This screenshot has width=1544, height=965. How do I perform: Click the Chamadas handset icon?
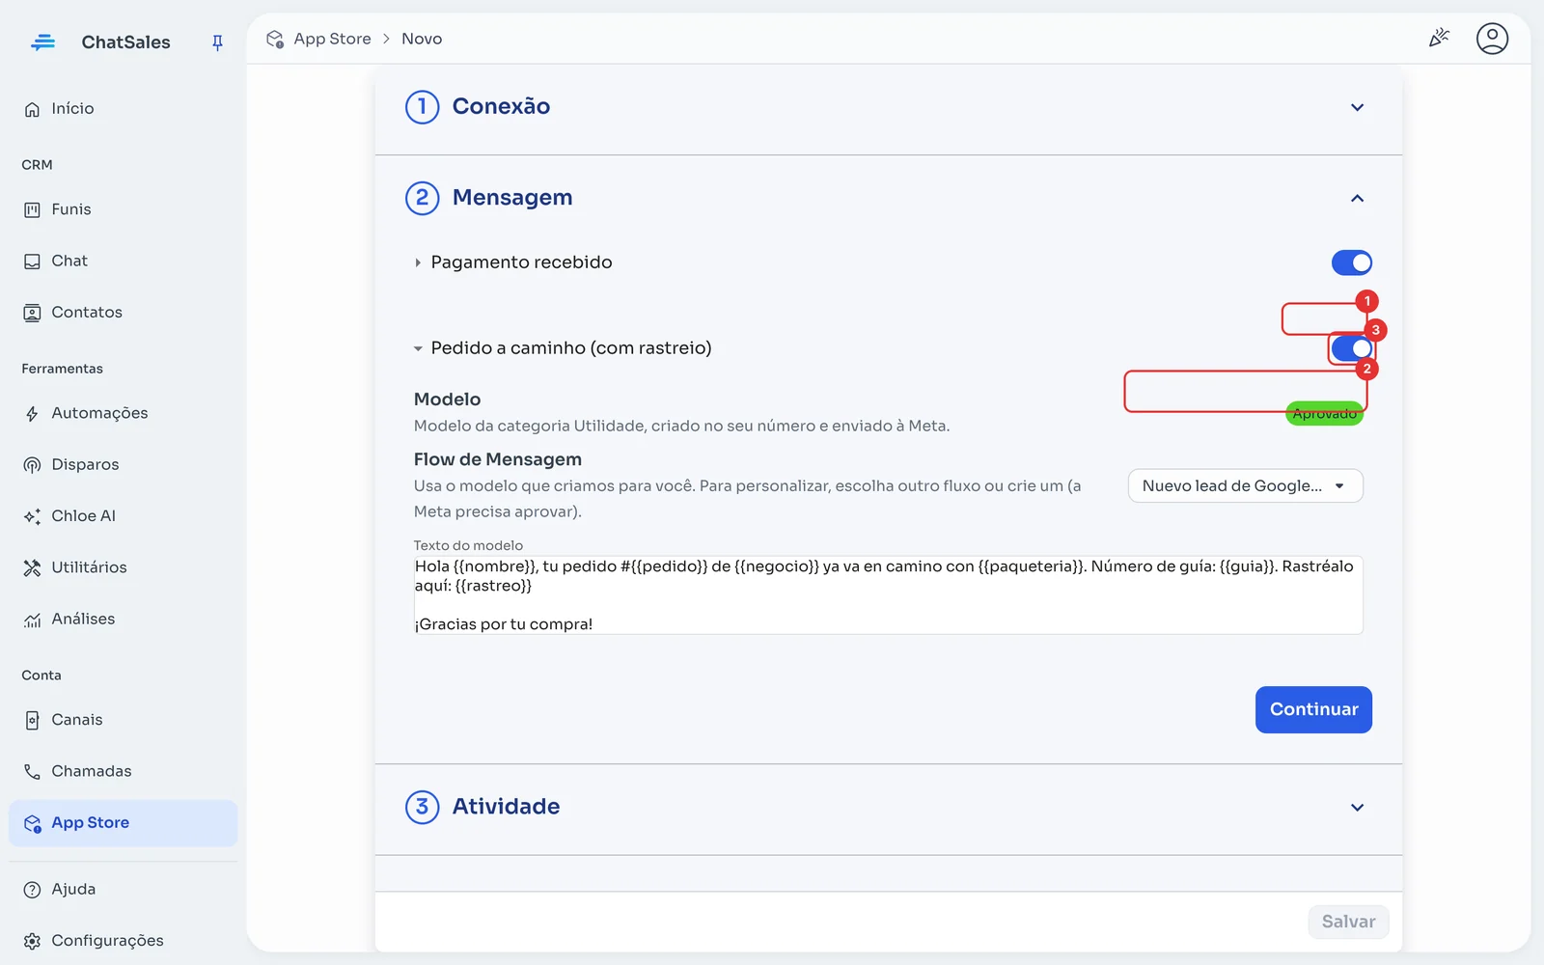click(32, 771)
